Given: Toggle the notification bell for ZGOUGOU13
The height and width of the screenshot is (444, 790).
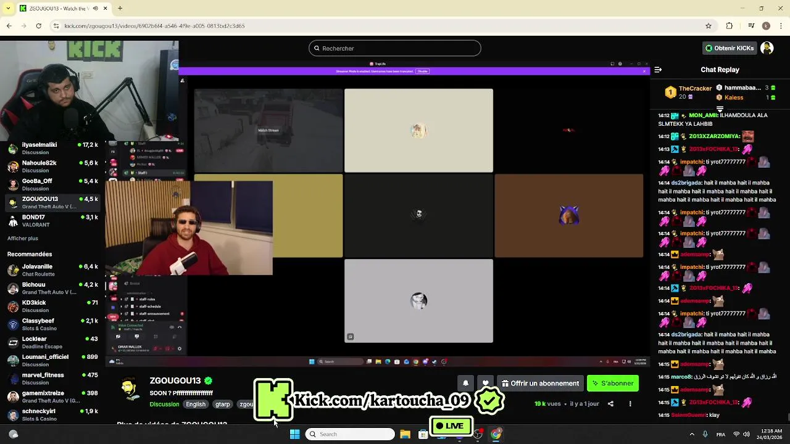Looking at the screenshot, I should click(x=465, y=383).
